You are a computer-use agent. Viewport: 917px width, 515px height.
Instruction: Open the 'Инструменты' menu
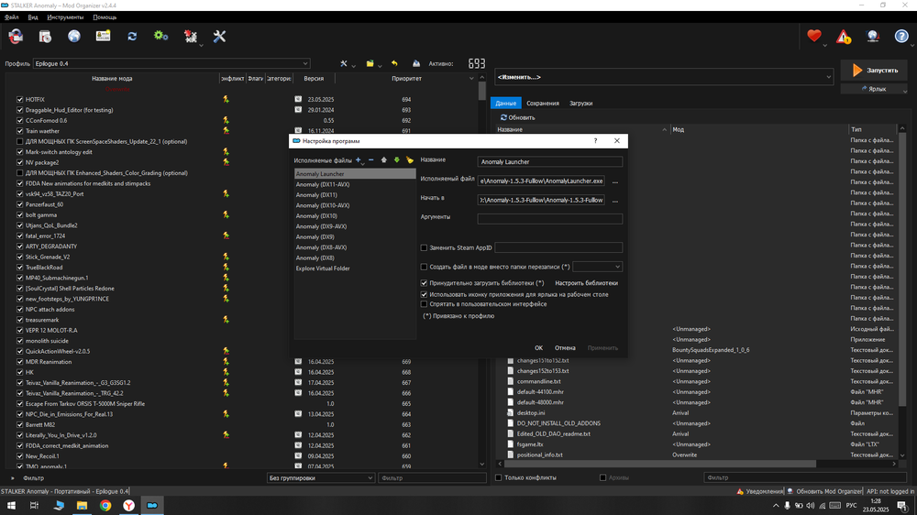pyautogui.click(x=65, y=17)
